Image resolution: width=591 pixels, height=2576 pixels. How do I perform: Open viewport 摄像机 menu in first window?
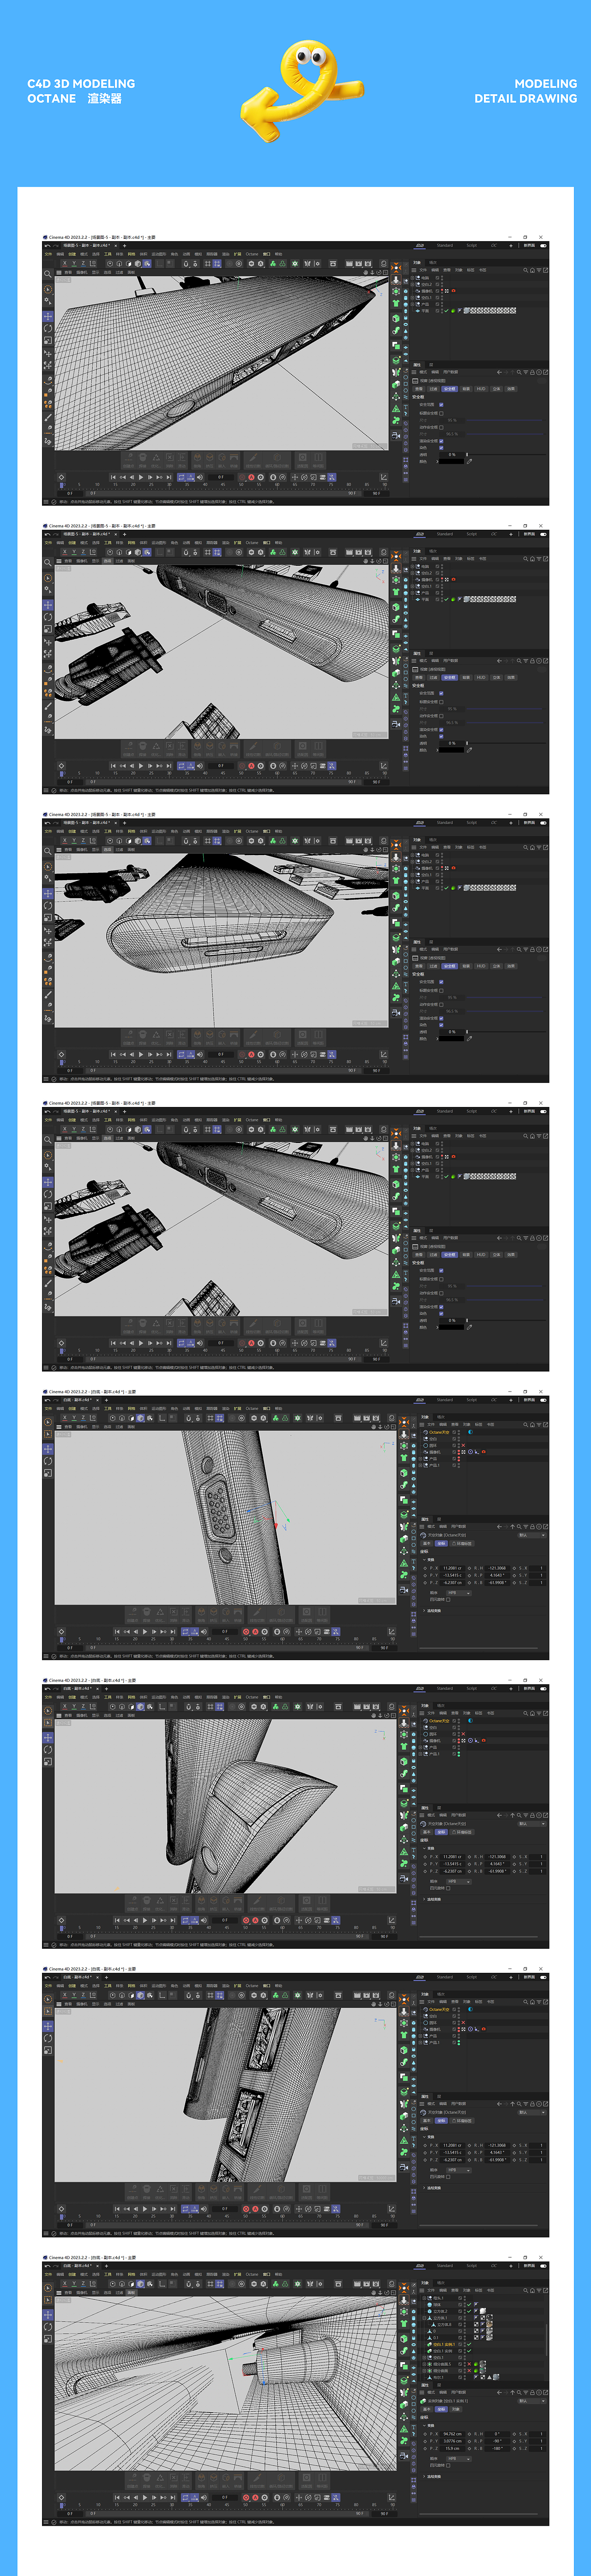coord(82,273)
